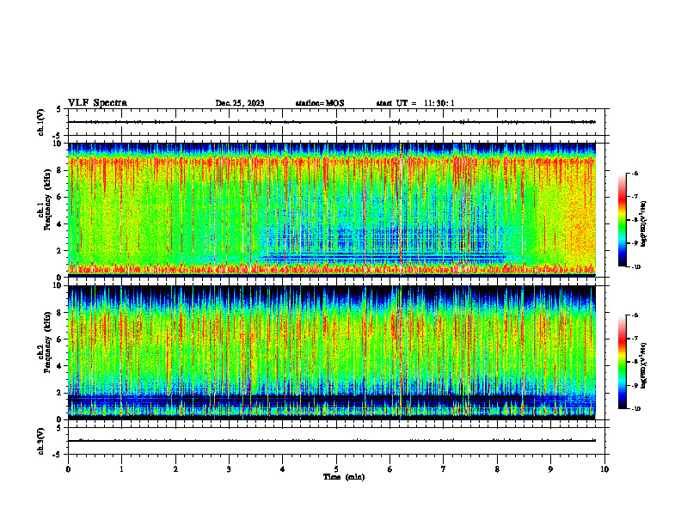Click the time-axis tick label "1"
Viewport: 681px width, 526px height.
121,469
